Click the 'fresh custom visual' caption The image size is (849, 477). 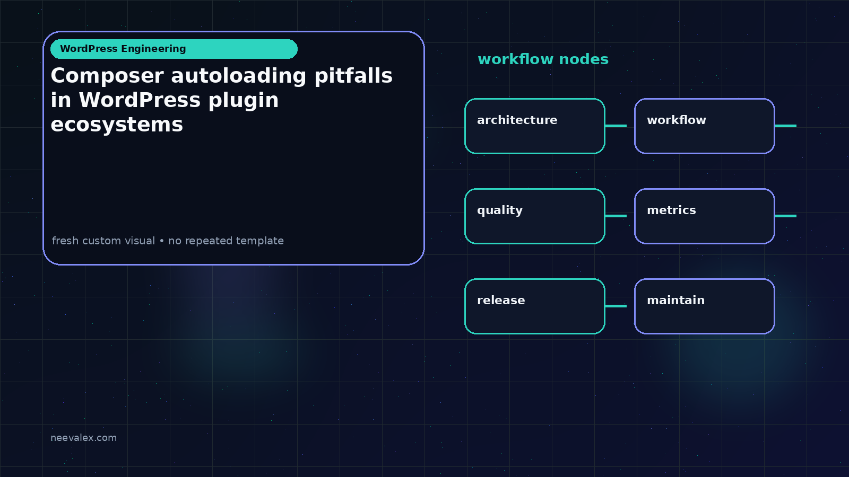click(x=168, y=241)
